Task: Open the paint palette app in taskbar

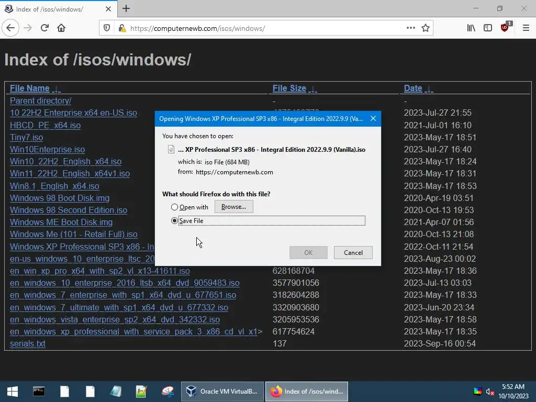Action: click(x=167, y=392)
